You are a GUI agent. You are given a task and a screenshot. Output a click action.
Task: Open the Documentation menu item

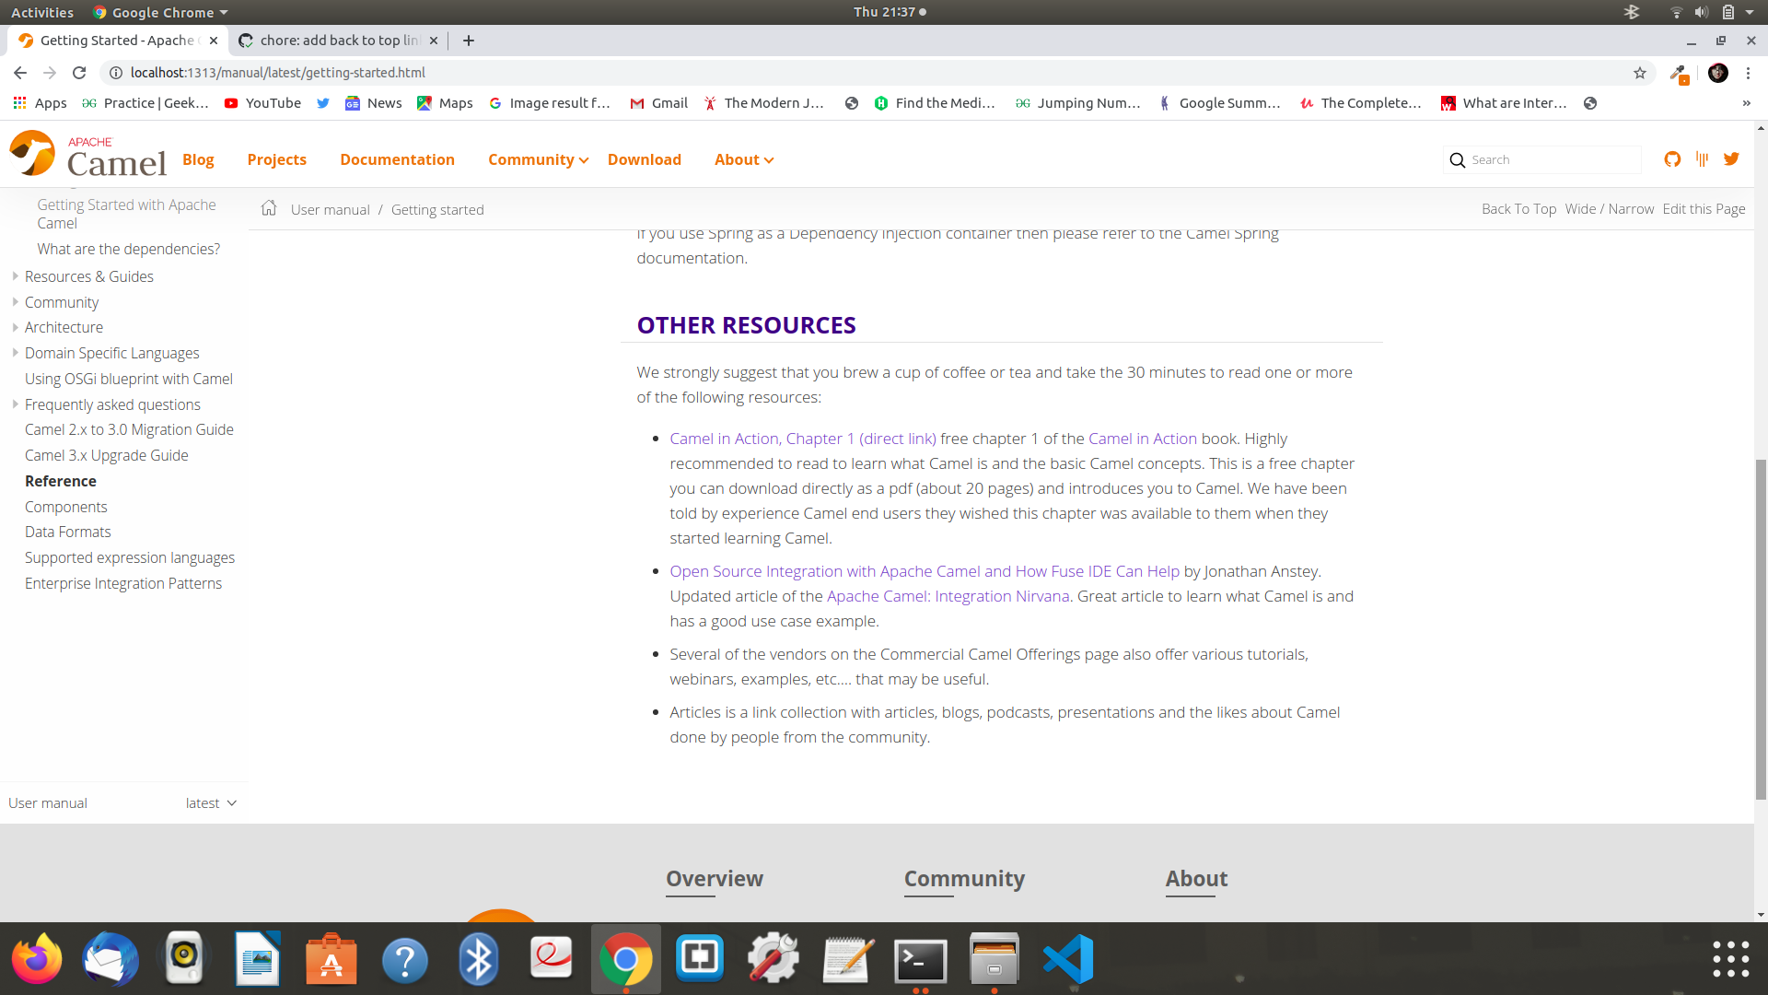tap(397, 159)
